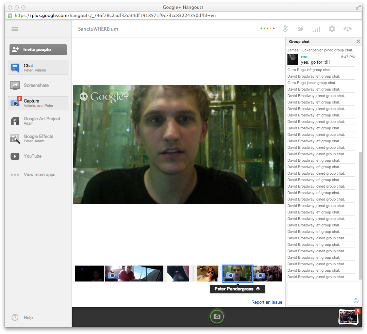
Task: Mute the microphone in top toolbar
Action: click(x=285, y=29)
